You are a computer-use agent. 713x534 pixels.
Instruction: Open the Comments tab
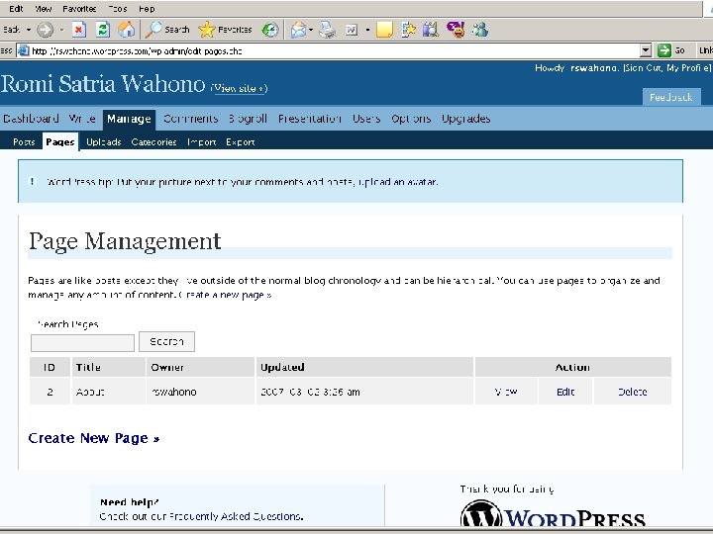click(190, 119)
